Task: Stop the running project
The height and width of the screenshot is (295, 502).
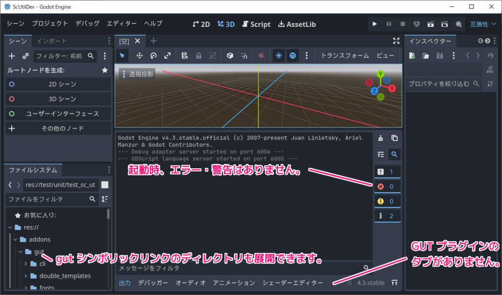Action: pyautogui.click(x=403, y=24)
